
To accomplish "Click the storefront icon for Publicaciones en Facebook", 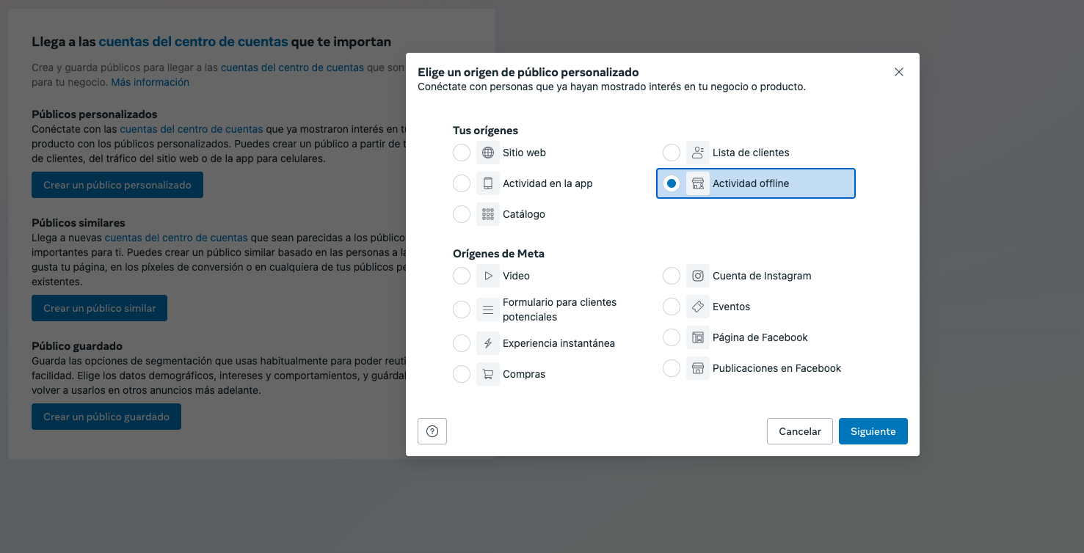I will [698, 368].
